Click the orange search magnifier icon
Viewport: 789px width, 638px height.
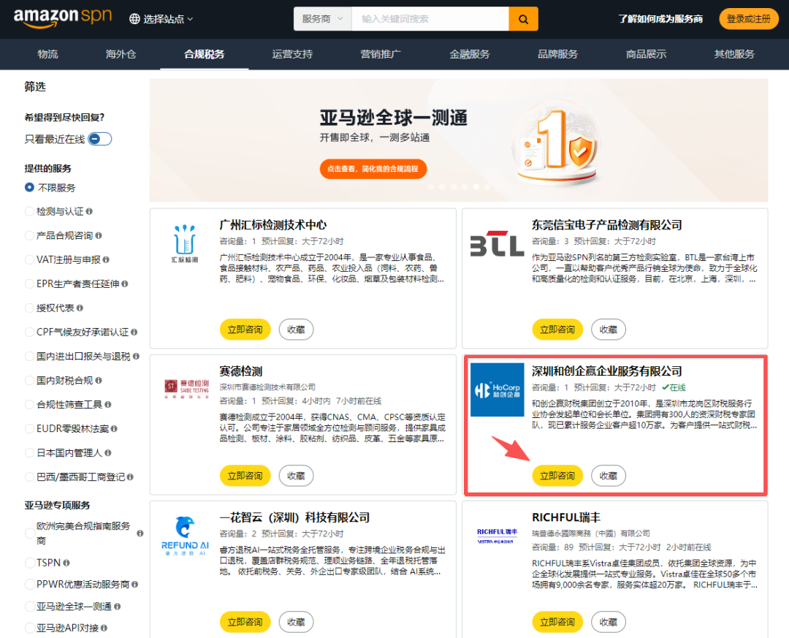[x=523, y=19]
